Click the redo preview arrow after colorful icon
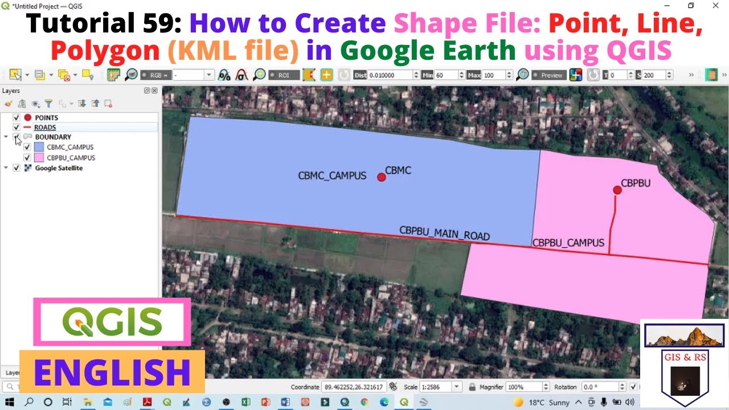Viewport: 729px width, 410px height. point(593,75)
